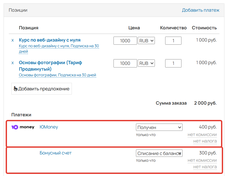This screenshot has width=228, height=176.
Task: Open RUB currency dropdown for web design course
Action: (146, 40)
